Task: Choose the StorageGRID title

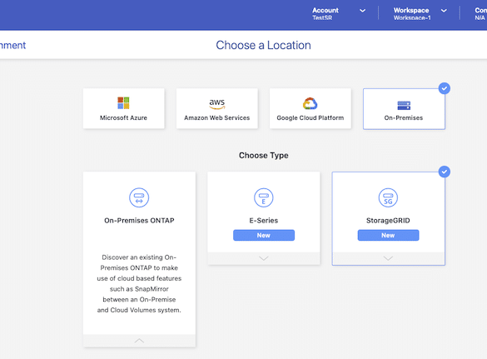Action: coord(388,221)
